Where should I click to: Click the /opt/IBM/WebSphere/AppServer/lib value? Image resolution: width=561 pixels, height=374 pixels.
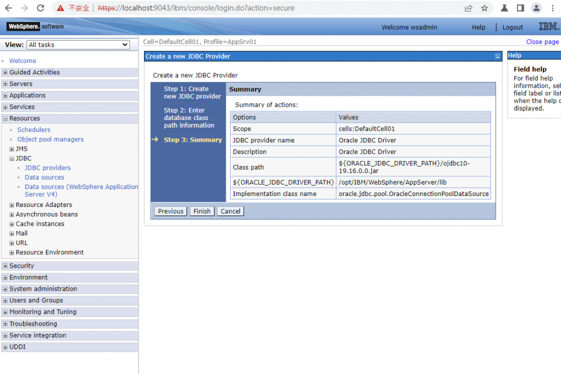[392, 182]
